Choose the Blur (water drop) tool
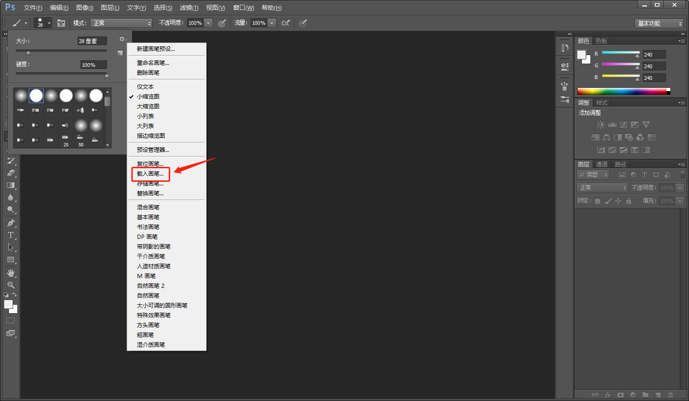689x401 pixels. tap(11, 197)
